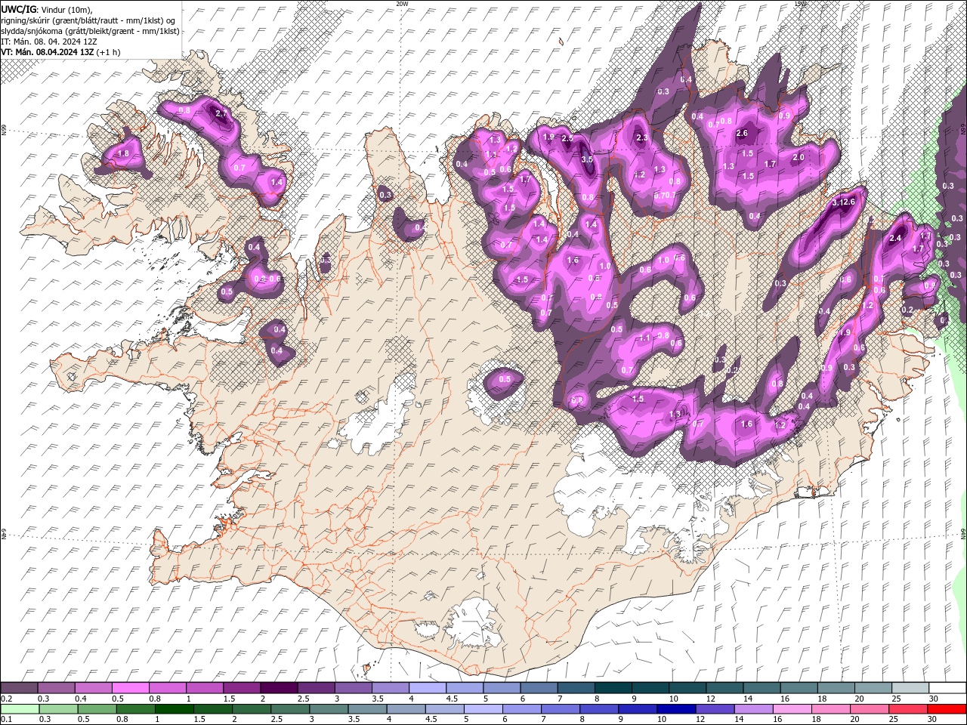Click the 2.0 snowfall value on the map
This screenshot has height=725, width=967.
799,158
